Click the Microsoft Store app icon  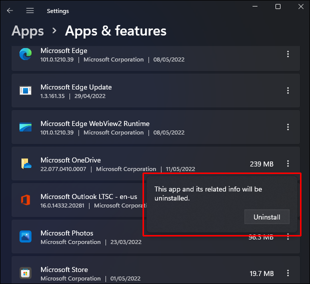(x=25, y=273)
